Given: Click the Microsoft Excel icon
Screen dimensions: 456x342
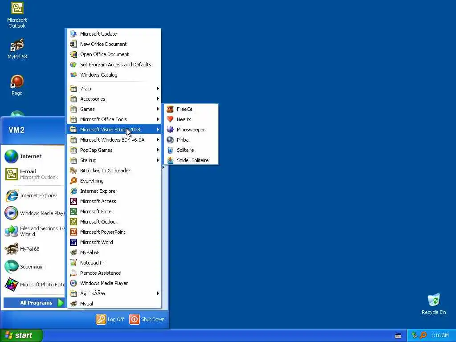Looking at the screenshot, I should click(x=73, y=212).
